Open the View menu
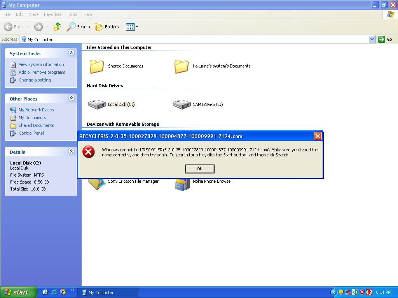Screen dimensions: 398x298 33,14
